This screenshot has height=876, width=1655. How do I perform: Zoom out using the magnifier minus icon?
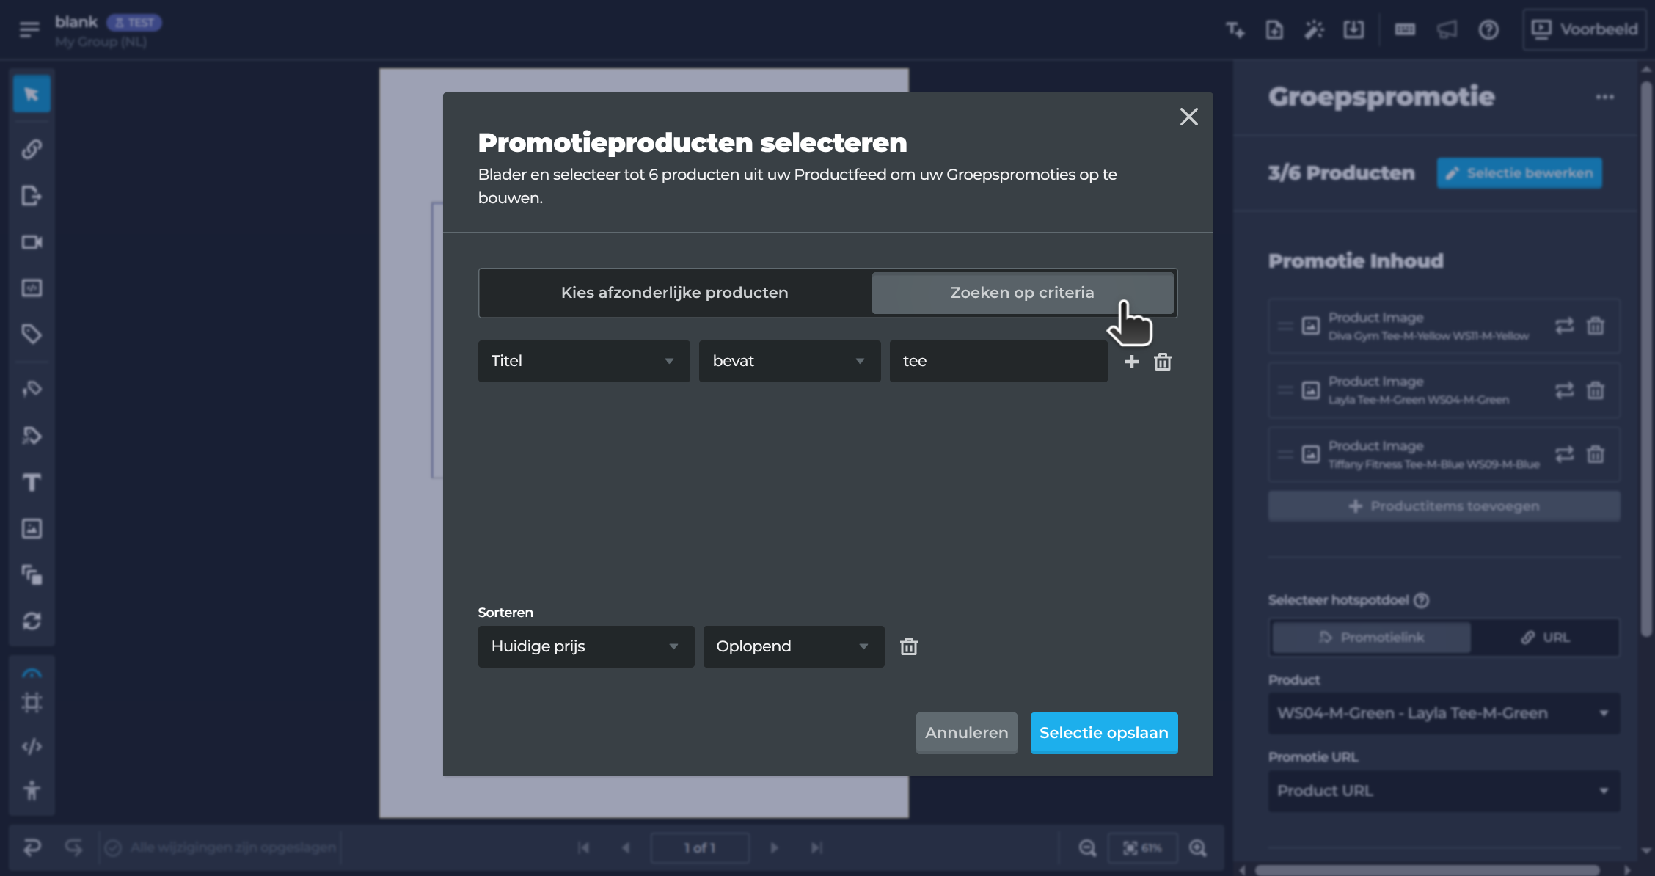[1087, 848]
